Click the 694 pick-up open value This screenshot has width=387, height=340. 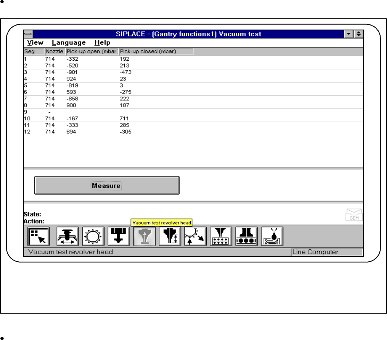[71, 132]
